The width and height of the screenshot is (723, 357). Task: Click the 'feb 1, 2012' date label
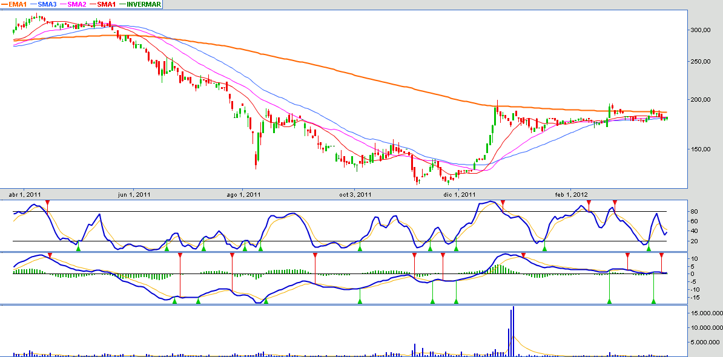point(571,194)
